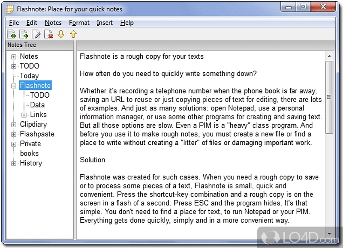Screen dimensions: 343x248
Task: Move note up with the arrow icon
Action: pos(73,34)
